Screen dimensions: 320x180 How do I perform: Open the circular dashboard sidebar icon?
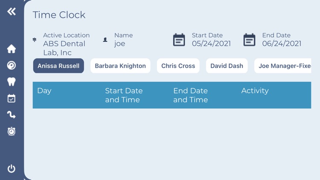pos(12,65)
